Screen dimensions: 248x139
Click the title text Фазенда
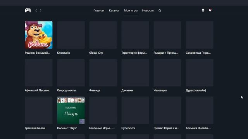(95, 90)
